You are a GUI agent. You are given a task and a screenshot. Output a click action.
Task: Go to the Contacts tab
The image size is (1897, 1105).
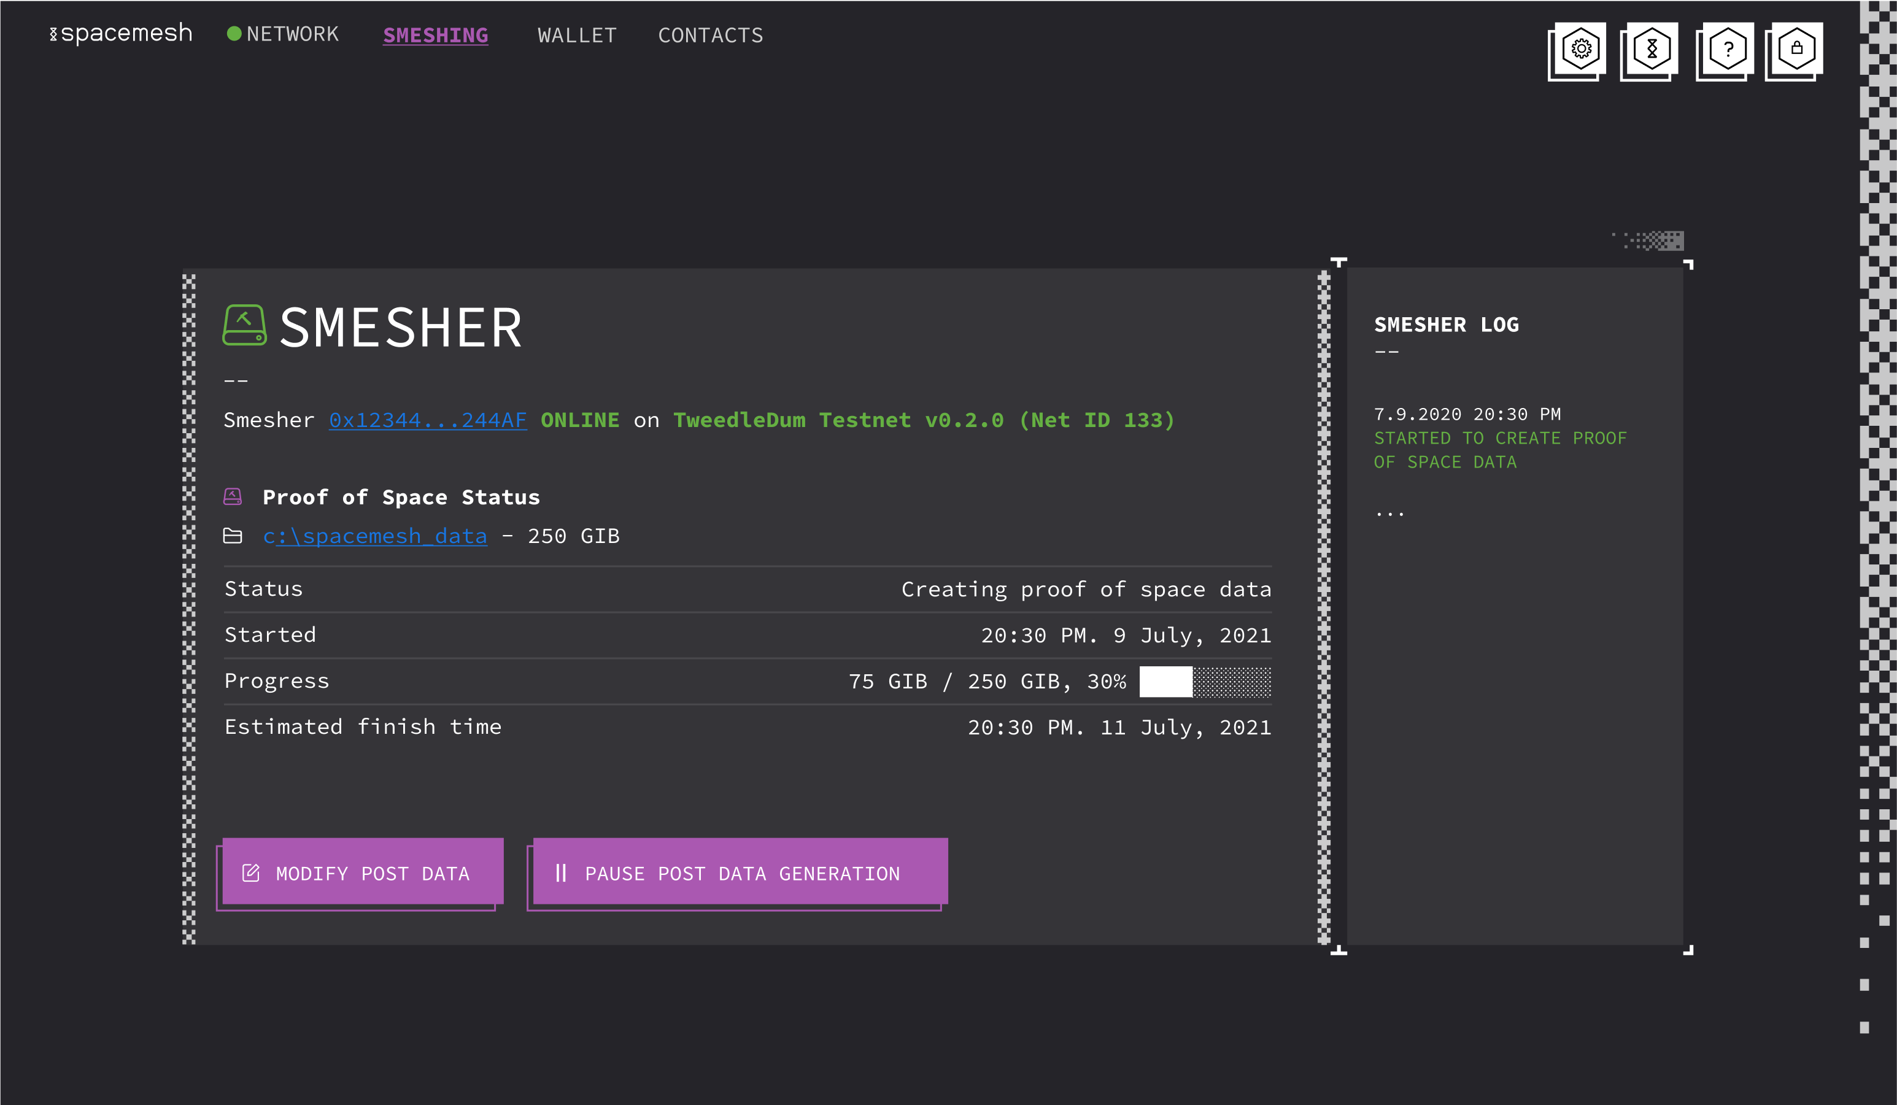click(710, 36)
